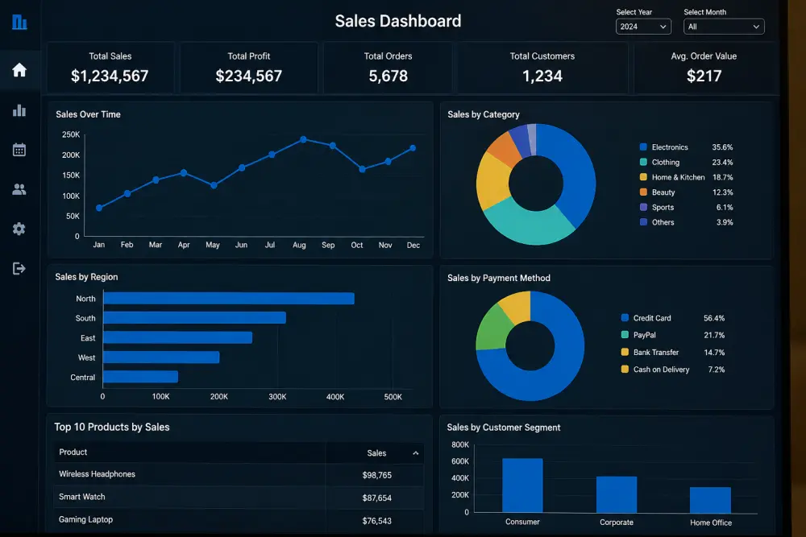Open the bar chart analytics sidebar icon
Image resolution: width=806 pixels, height=537 pixels.
click(x=19, y=110)
